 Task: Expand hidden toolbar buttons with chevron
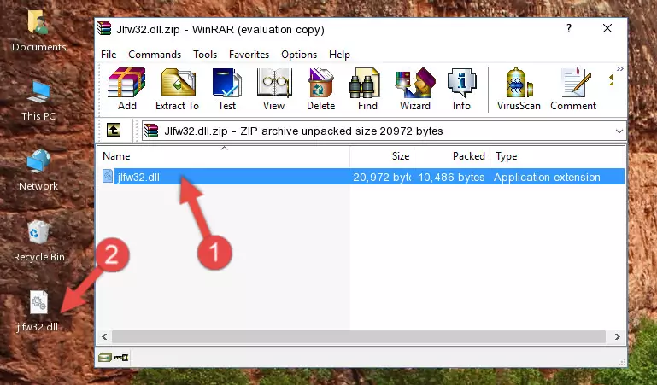click(619, 69)
